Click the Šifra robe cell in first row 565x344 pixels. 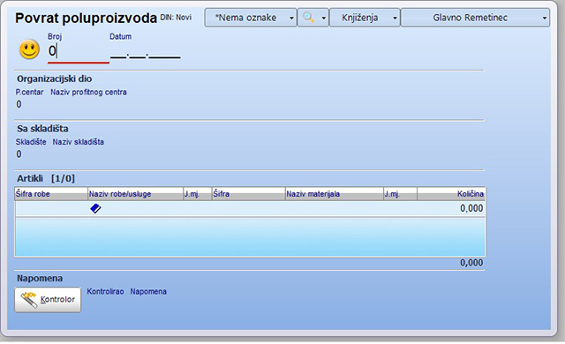[x=51, y=208]
